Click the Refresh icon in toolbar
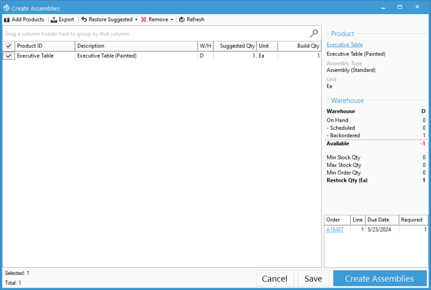The width and height of the screenshot is (431, 290). click(182, 20)
